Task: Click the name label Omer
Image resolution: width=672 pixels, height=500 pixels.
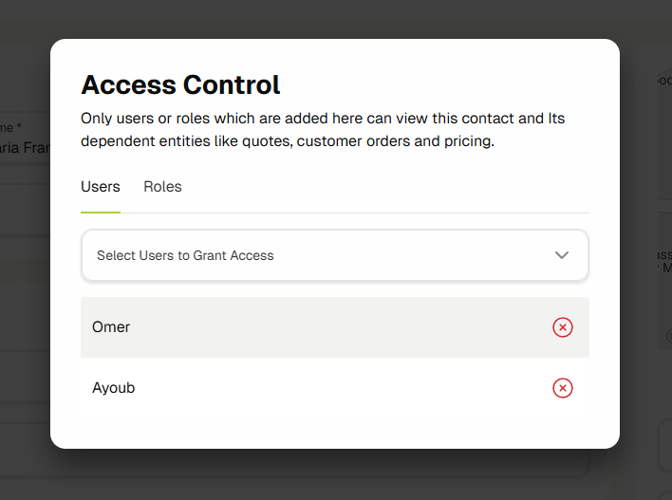Action: [111, 327]
